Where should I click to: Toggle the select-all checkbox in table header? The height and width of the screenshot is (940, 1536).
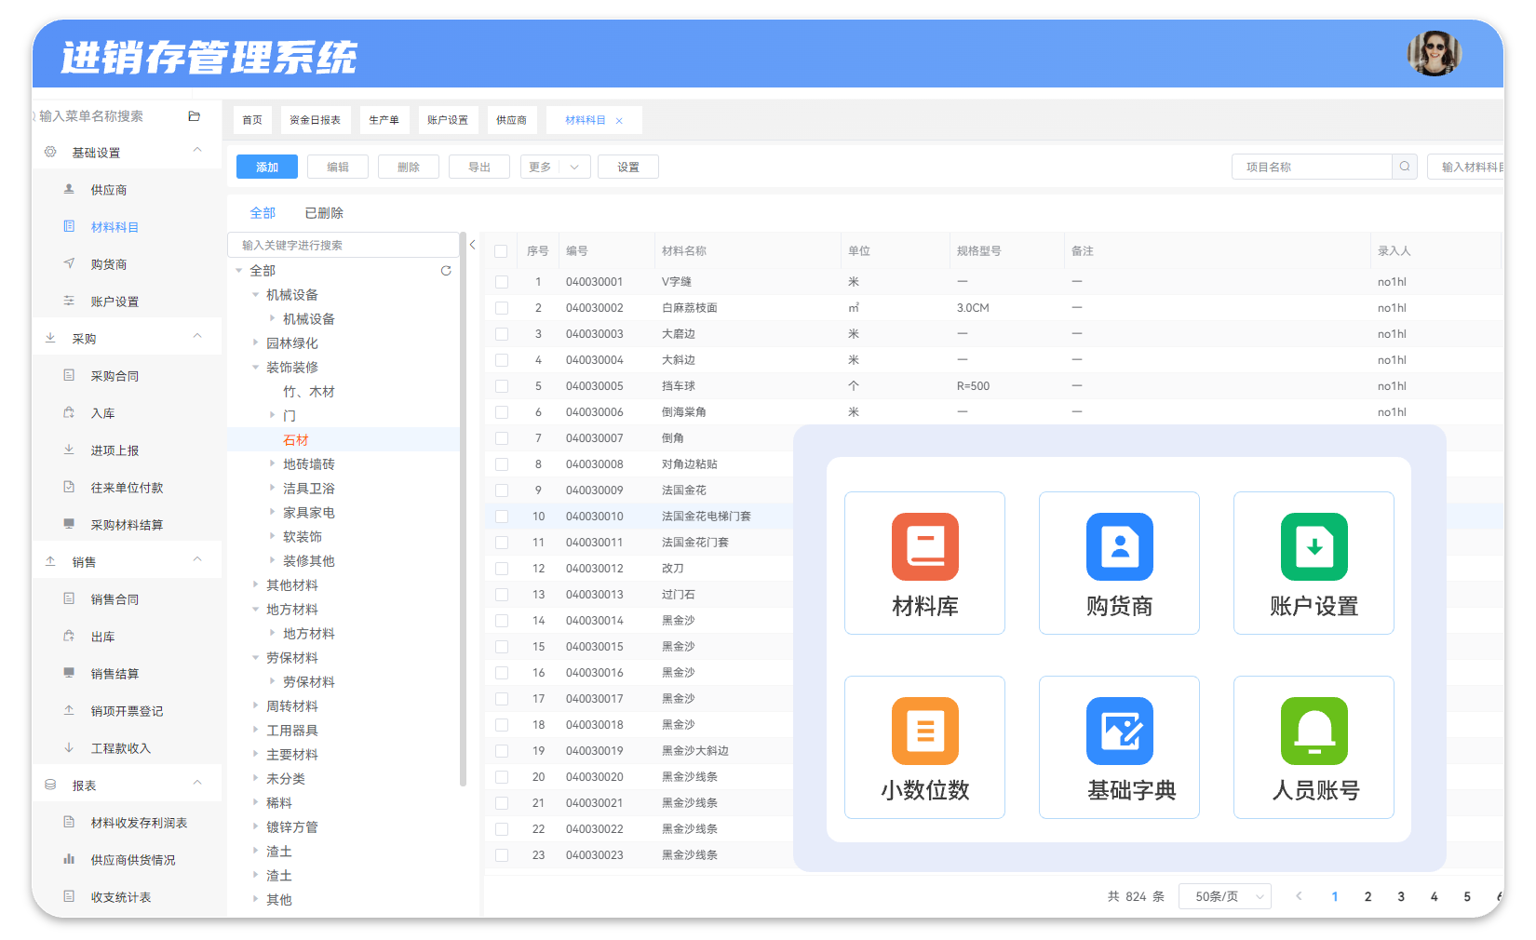coord(501,251)
